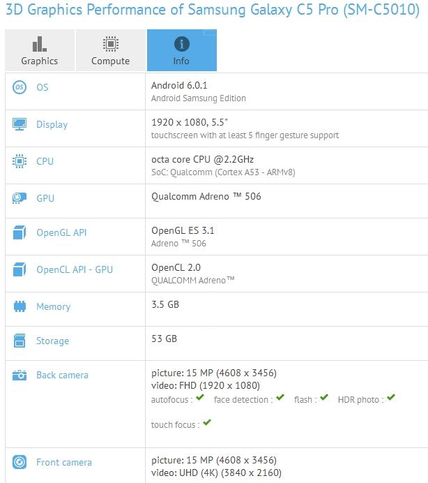The height and width of the screenshot is (483, 428).
Task: Click front camera video: UHD (4K) text
Action: 216,473
